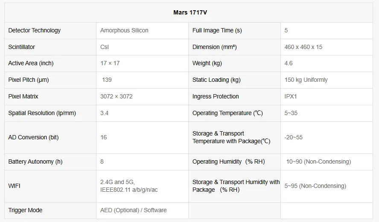Click the Amorphous Silicon value
Viewport: 379px width, 222px height.
[x=124, y=30]
